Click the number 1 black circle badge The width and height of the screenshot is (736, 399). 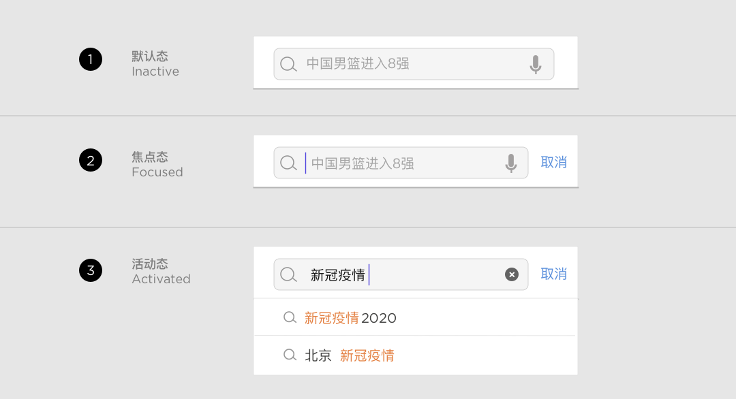91,59
